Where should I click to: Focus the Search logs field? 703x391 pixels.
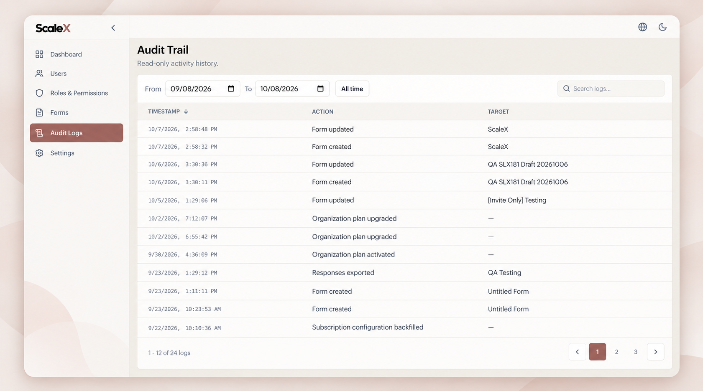coord(611,89)
